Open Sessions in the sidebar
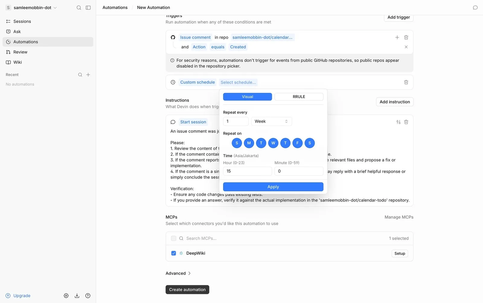483x303 pixels. (x=48, y=21)
